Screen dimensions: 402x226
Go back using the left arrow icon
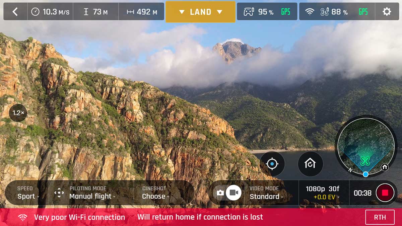click(15, 12)
